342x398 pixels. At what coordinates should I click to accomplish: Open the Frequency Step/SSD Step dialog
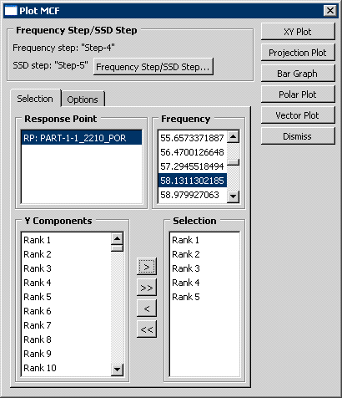tap(153, 67)
